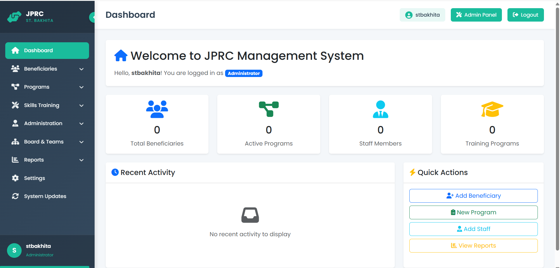
Task: Expand the Skills Training menu
Action: 41,105
